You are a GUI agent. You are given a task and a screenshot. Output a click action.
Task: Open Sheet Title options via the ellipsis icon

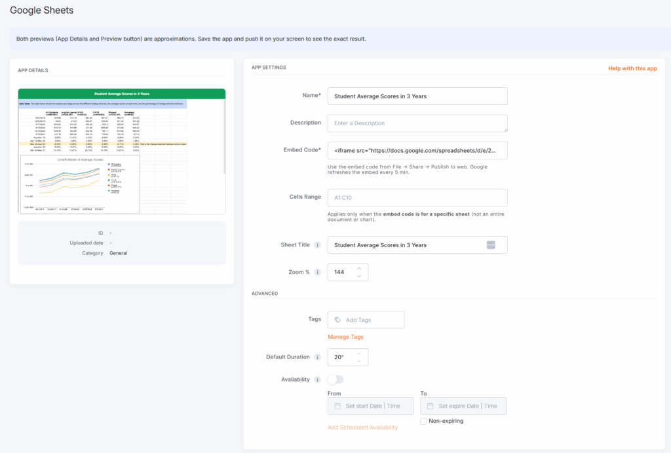point(491,245)
